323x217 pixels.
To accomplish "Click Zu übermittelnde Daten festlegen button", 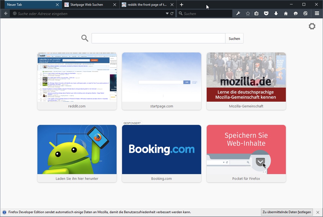I will click(x=287, y=212).
